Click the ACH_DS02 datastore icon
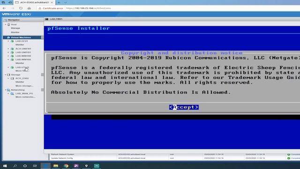The image size is (300, 169). (12, 78)
